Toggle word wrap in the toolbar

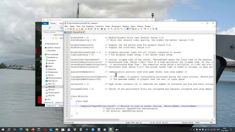coord(122,29)
